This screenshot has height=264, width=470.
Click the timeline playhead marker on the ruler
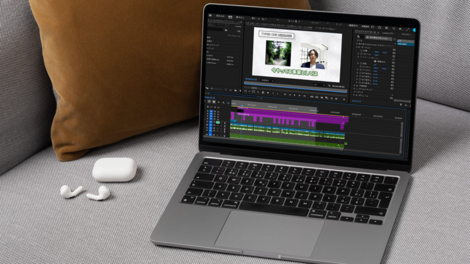pos(242,106)
